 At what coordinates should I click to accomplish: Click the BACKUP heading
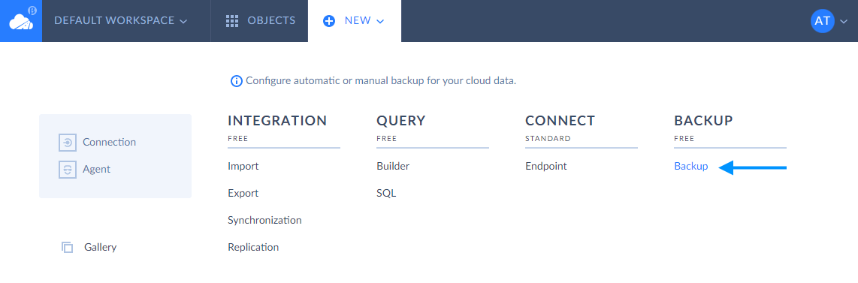coord(704,121)
